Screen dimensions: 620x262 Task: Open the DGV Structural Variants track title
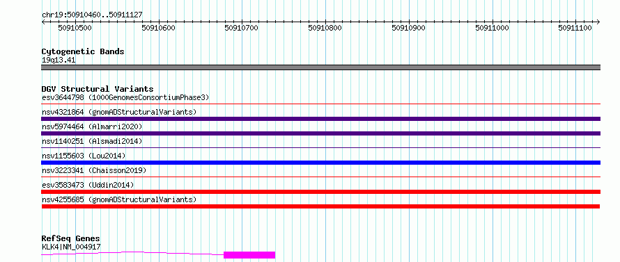click(x=98, y=89)
